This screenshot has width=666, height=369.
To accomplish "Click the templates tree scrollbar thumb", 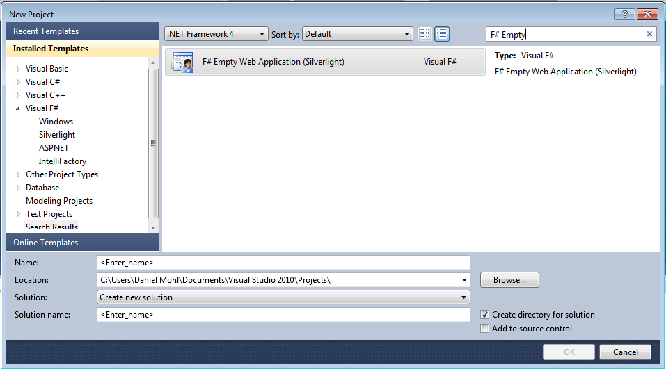I will pyautogui.click(x=153, y=143).
